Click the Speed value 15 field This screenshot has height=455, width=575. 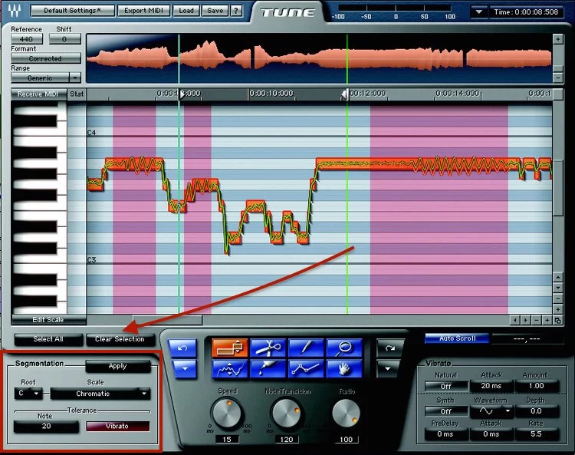tap(227, 439)
